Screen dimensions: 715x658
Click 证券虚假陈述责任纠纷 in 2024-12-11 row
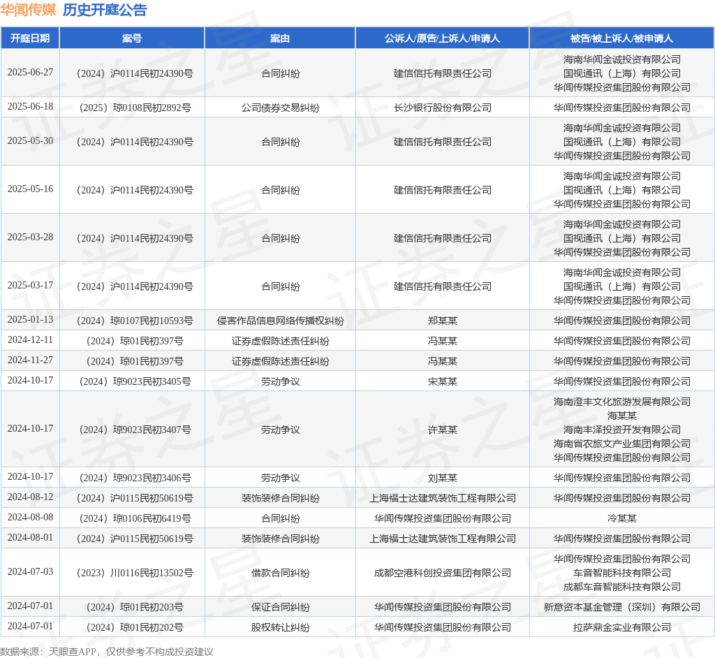[281, 341]
